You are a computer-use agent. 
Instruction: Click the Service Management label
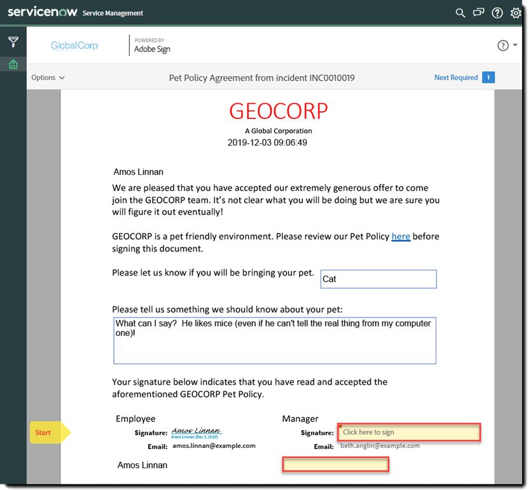113,13
